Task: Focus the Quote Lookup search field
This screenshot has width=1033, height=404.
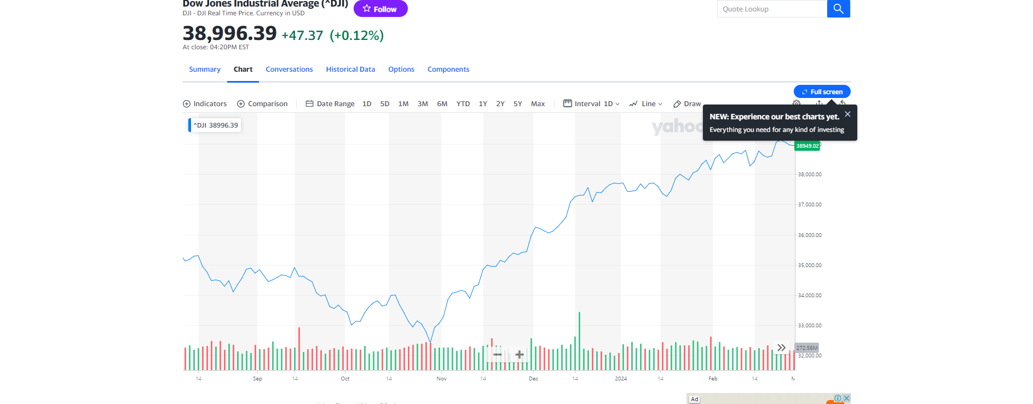Action: pos(772,9)
